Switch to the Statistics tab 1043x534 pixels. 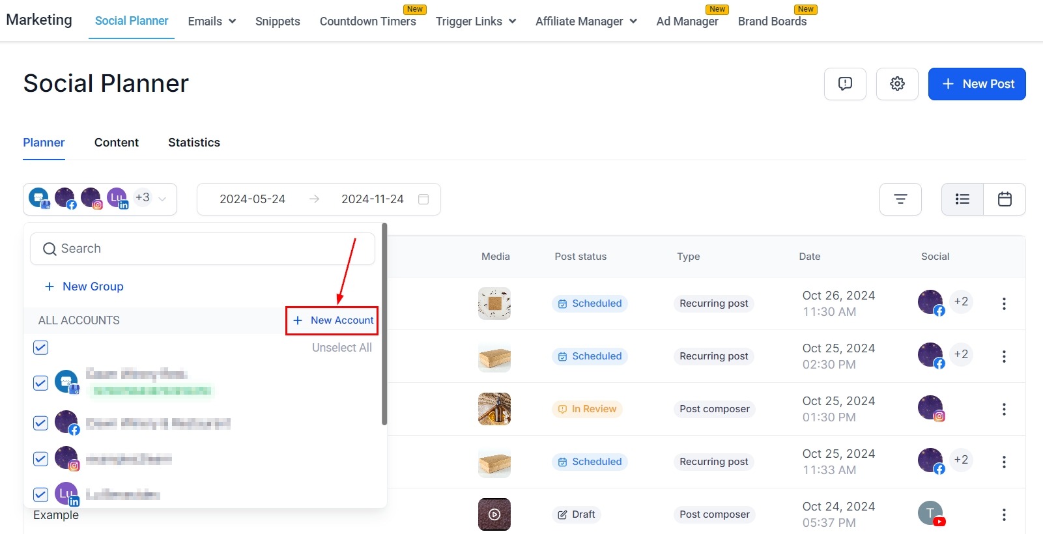(194, 143)
